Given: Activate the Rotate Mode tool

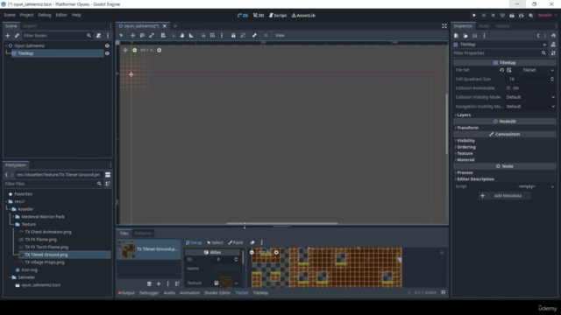Looking at the screenshot, I should click(x=142, y=35).
